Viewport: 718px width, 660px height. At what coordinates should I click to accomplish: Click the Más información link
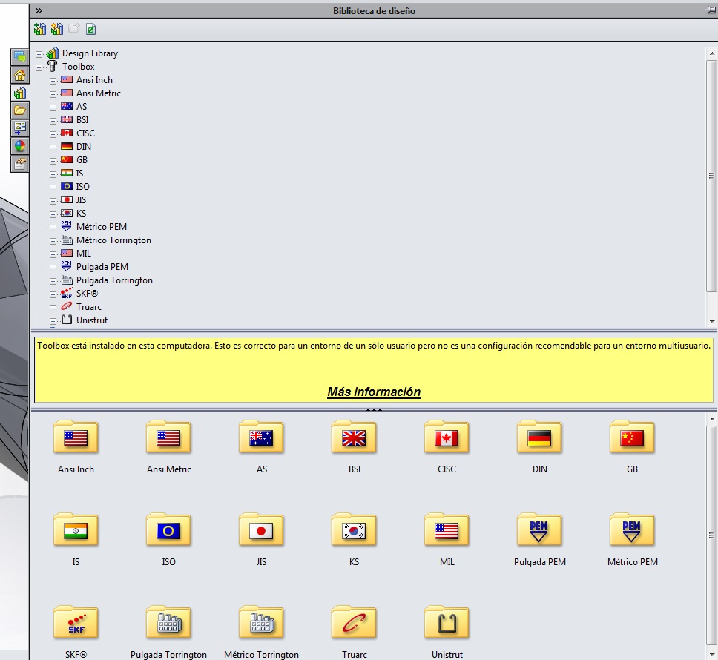coord(374,392)
